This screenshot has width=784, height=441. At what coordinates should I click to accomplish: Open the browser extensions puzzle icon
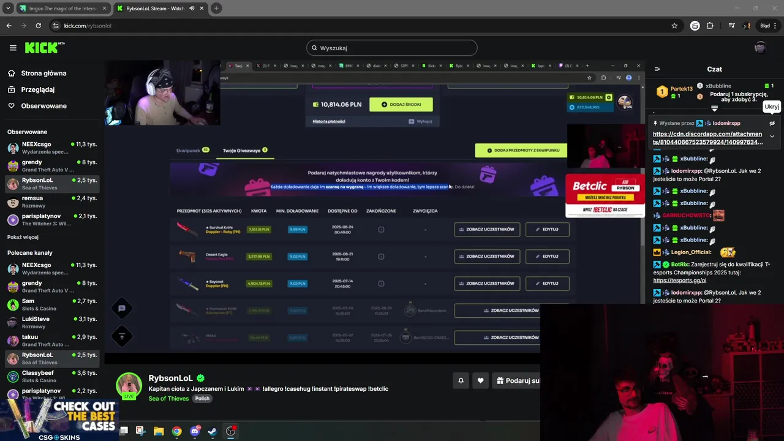pyautogui.click(x=710, y=26)
